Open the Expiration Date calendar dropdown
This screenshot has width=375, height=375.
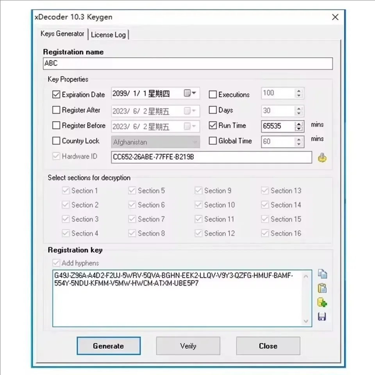tap(190, 93)
